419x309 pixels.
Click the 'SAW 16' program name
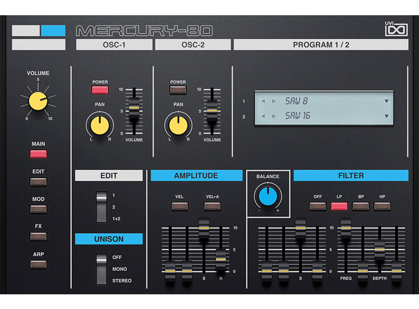[297, 116]
